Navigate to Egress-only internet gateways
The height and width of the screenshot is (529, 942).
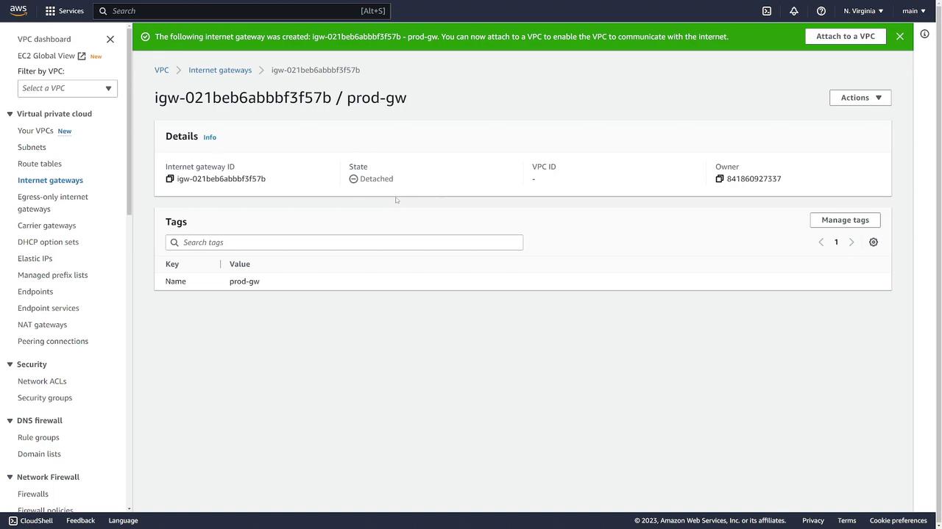click(53, 203)
